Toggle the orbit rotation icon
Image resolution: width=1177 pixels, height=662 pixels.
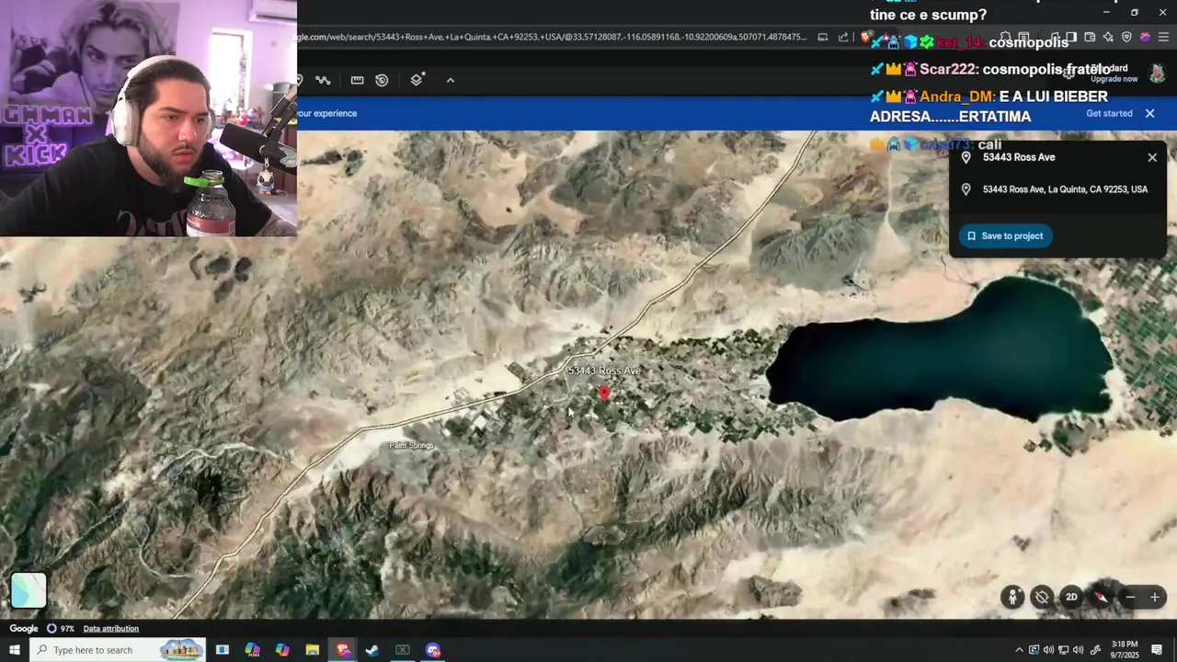click(1042, 597)
